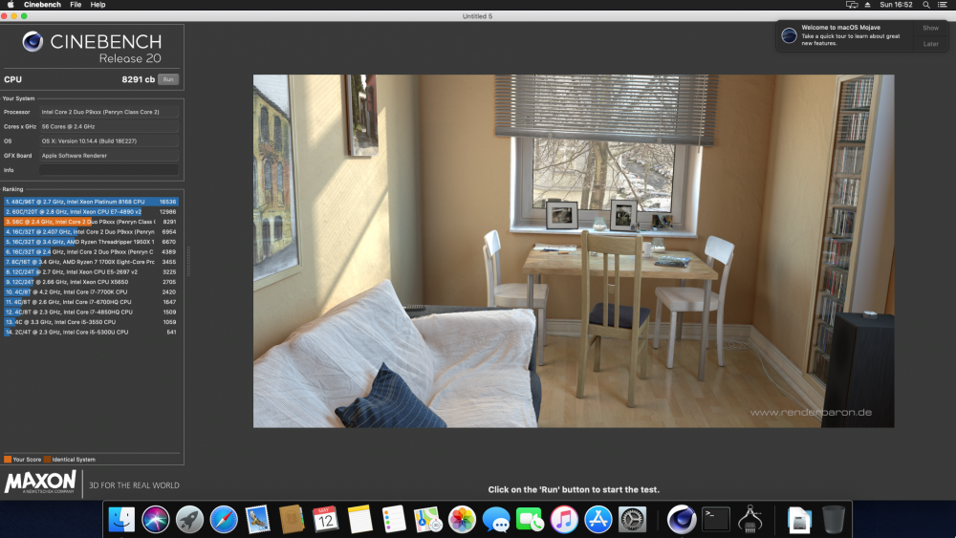Open the Apple menu
Viewport: 956px width, 538px height.
11,4
